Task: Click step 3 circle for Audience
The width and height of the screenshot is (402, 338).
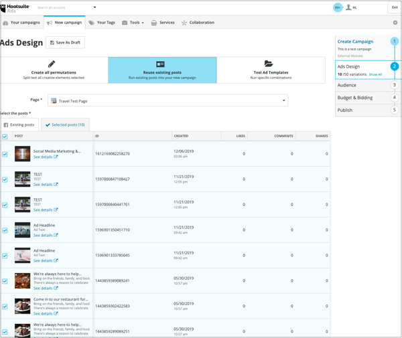Action: pyautogui.click(x=395, y=85)
